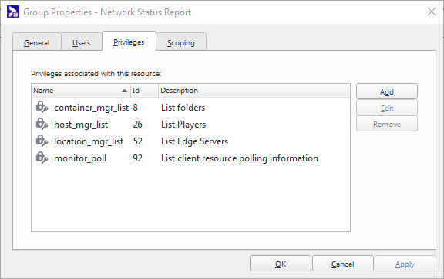The width and height of the screenshot is (444, 279).
Task: Select the location_mgr_list privilege name
Action: 89,141
